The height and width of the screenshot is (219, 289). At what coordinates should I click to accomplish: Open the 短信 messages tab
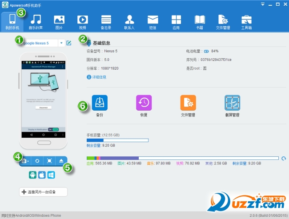tap(153, 22)
